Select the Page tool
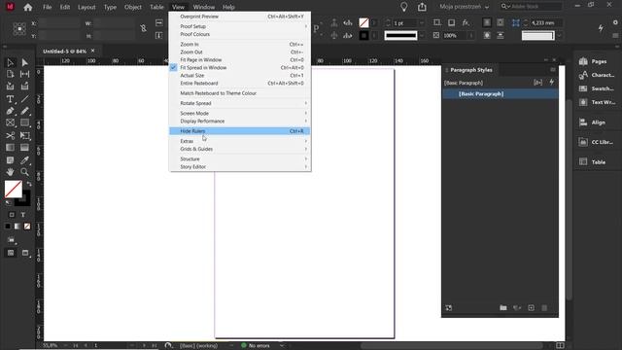This screenshot has height=350, width=622. pos(11,74)
